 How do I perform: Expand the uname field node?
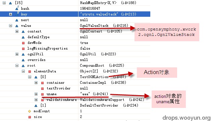(x=36, y=94)
